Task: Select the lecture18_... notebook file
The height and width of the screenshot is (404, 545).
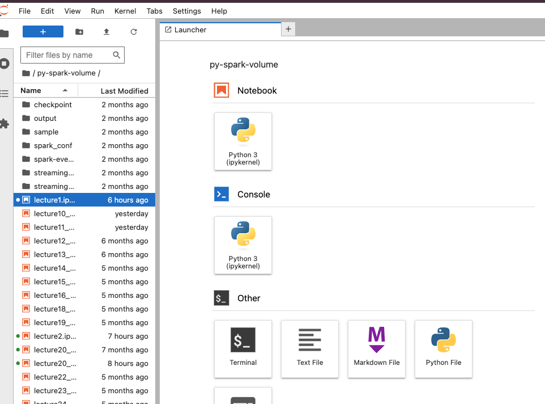Action: coord(84,309)
